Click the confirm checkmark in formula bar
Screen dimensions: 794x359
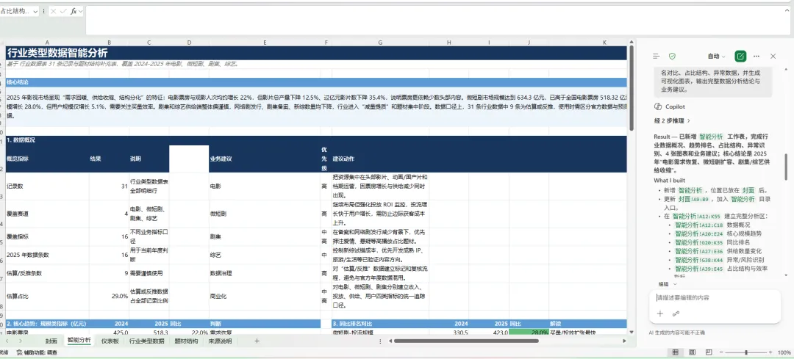pos(63,11)
